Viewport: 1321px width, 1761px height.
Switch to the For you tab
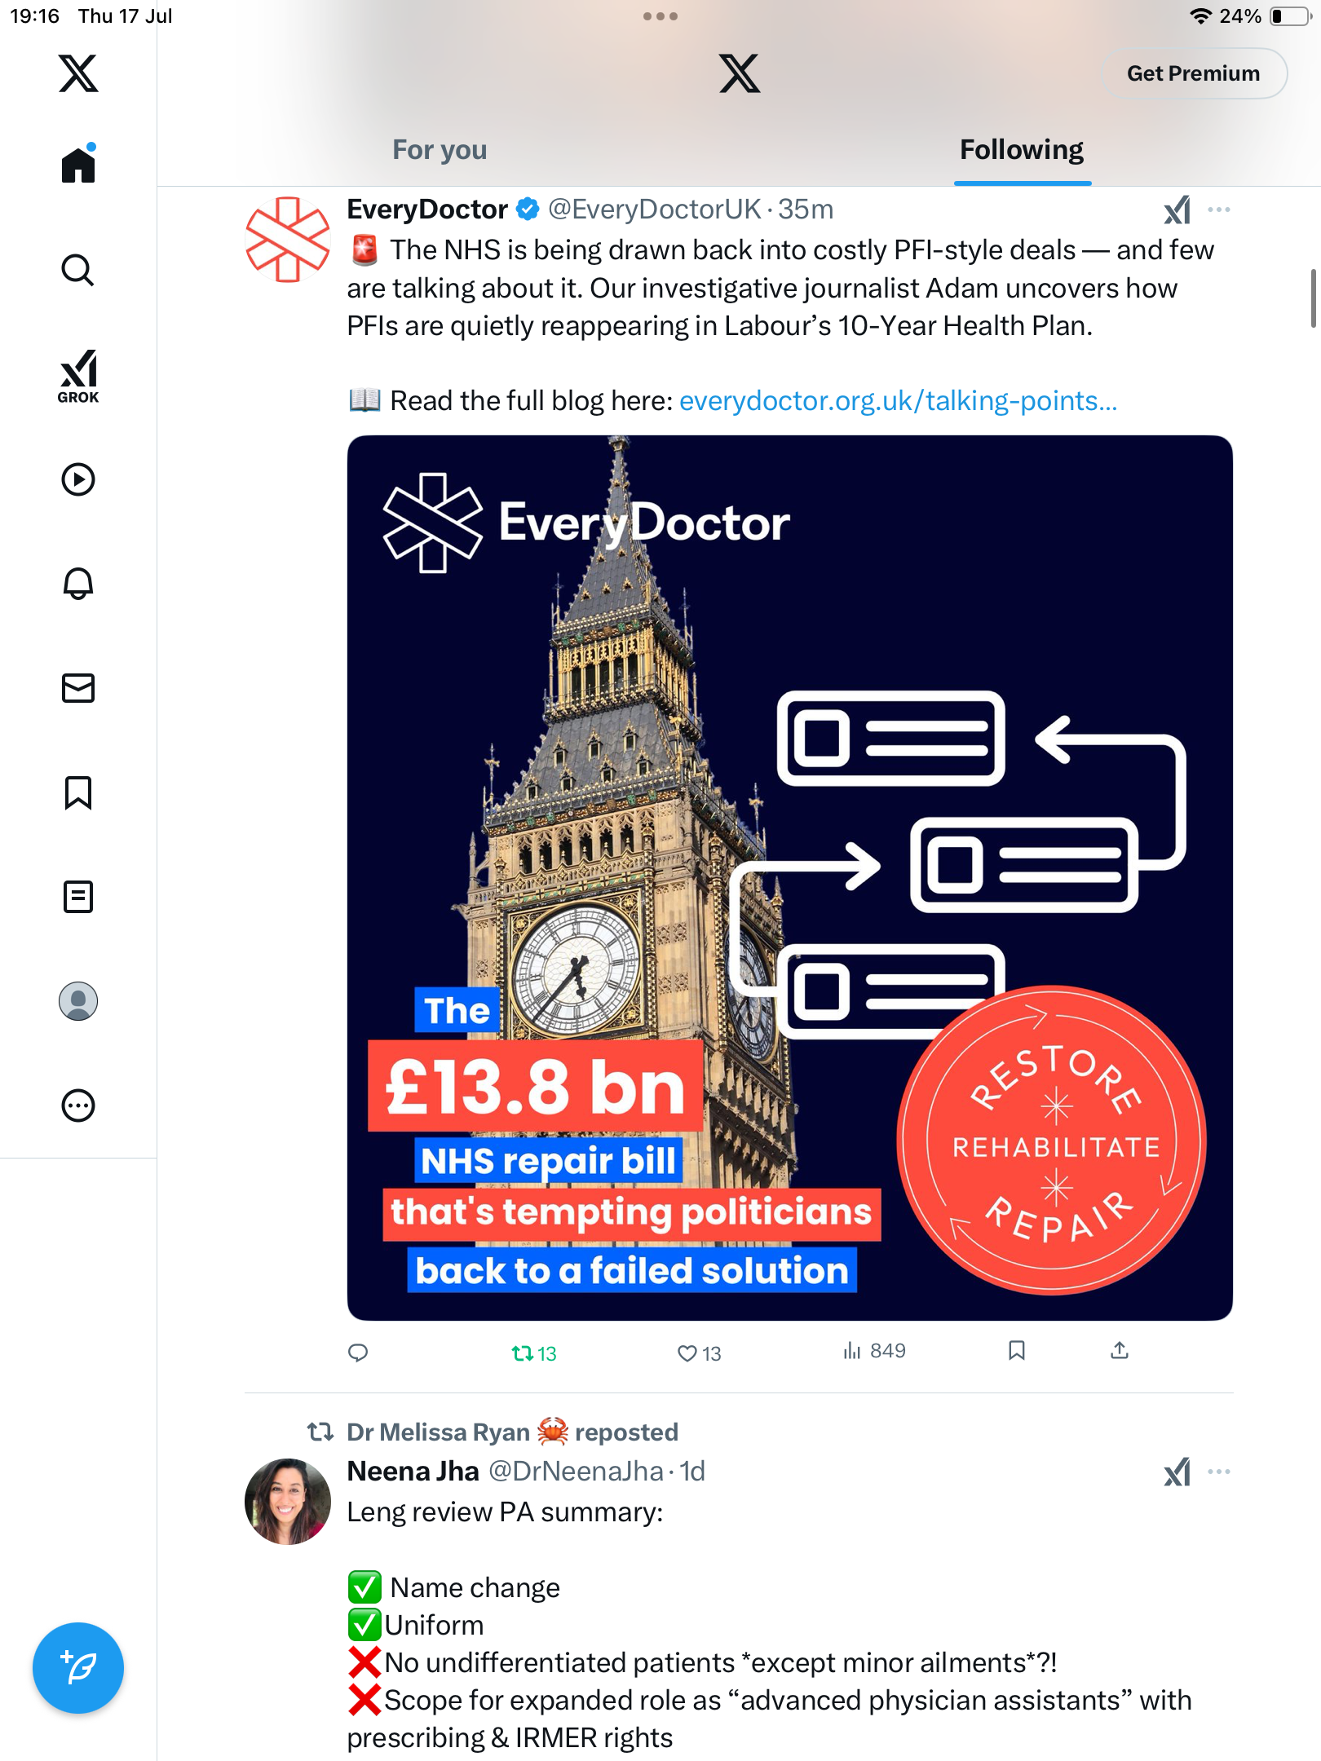click(x=440, y=150)
